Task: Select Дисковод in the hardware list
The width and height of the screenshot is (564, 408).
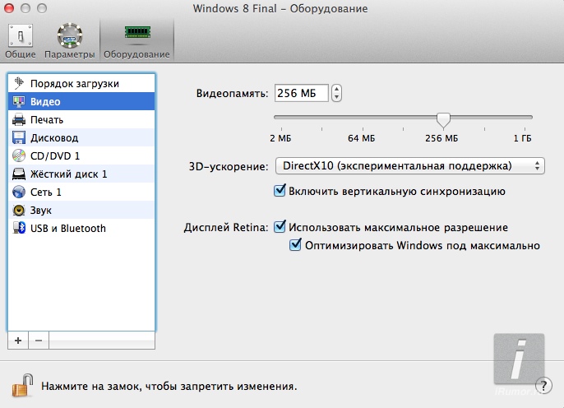Action: pyautogui.click(x=81, y=138)
